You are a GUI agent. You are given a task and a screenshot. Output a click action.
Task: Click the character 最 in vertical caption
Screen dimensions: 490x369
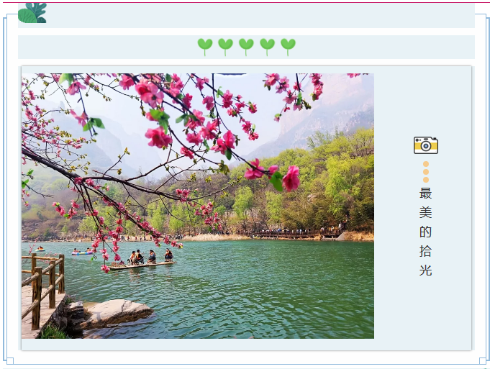pyautogui.click(x=426, y=193)
